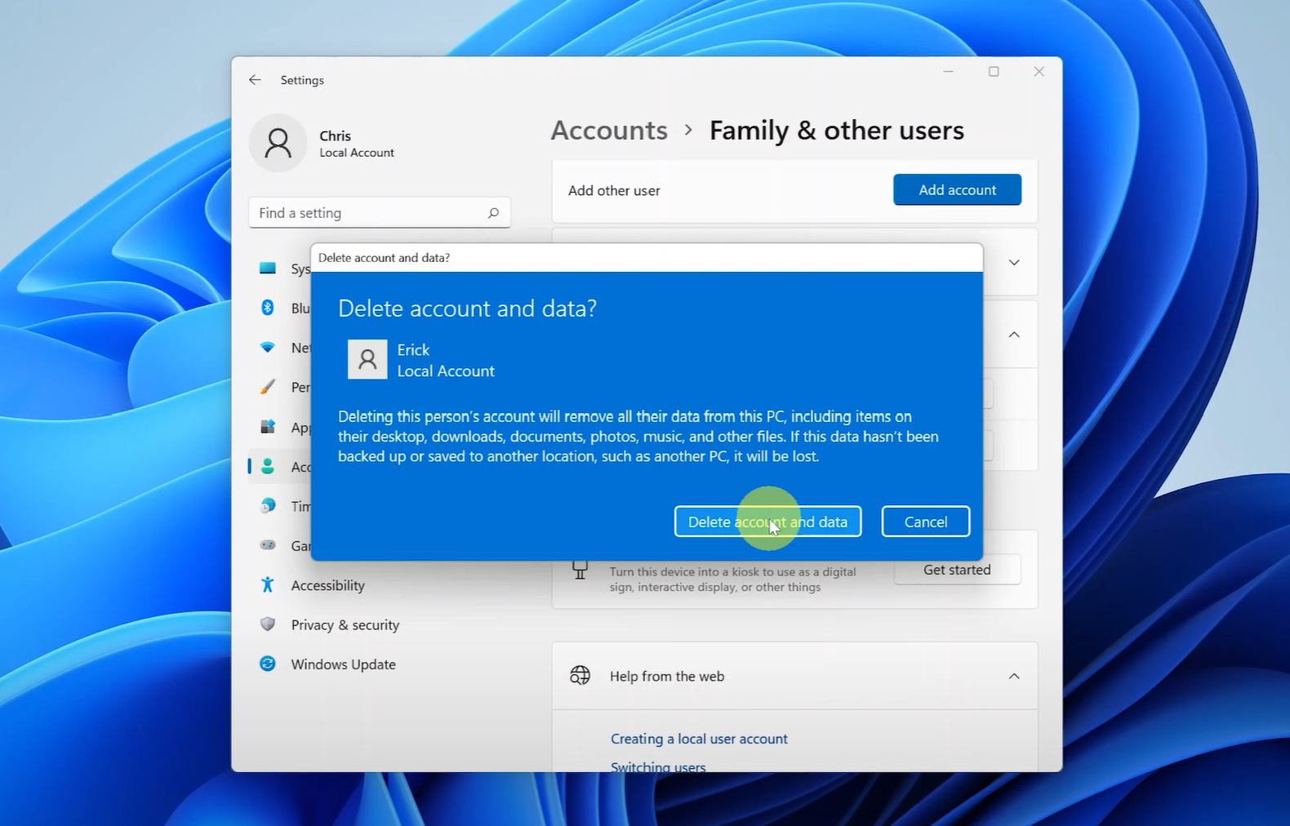Click the Add account button
1290x826 pixels.
957,190
